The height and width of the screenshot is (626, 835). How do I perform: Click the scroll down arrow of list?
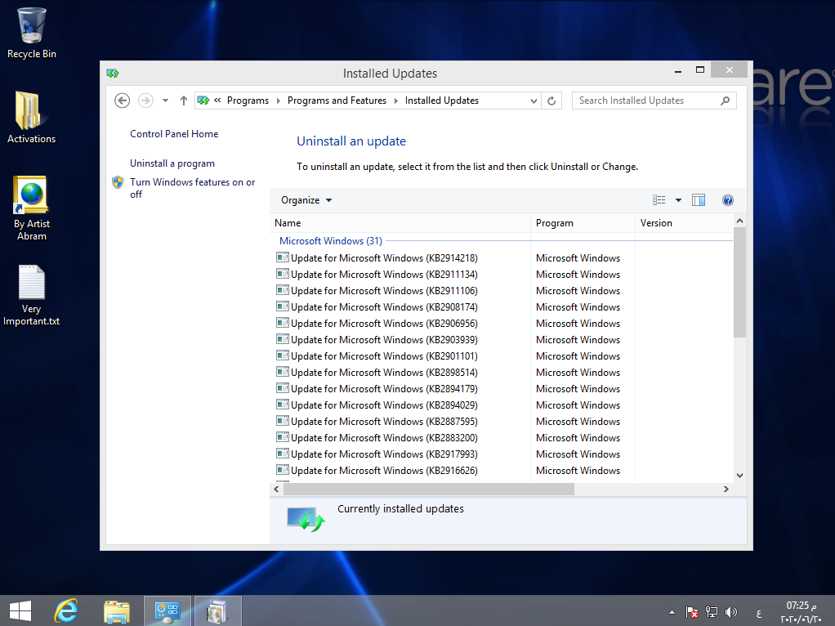739,476
